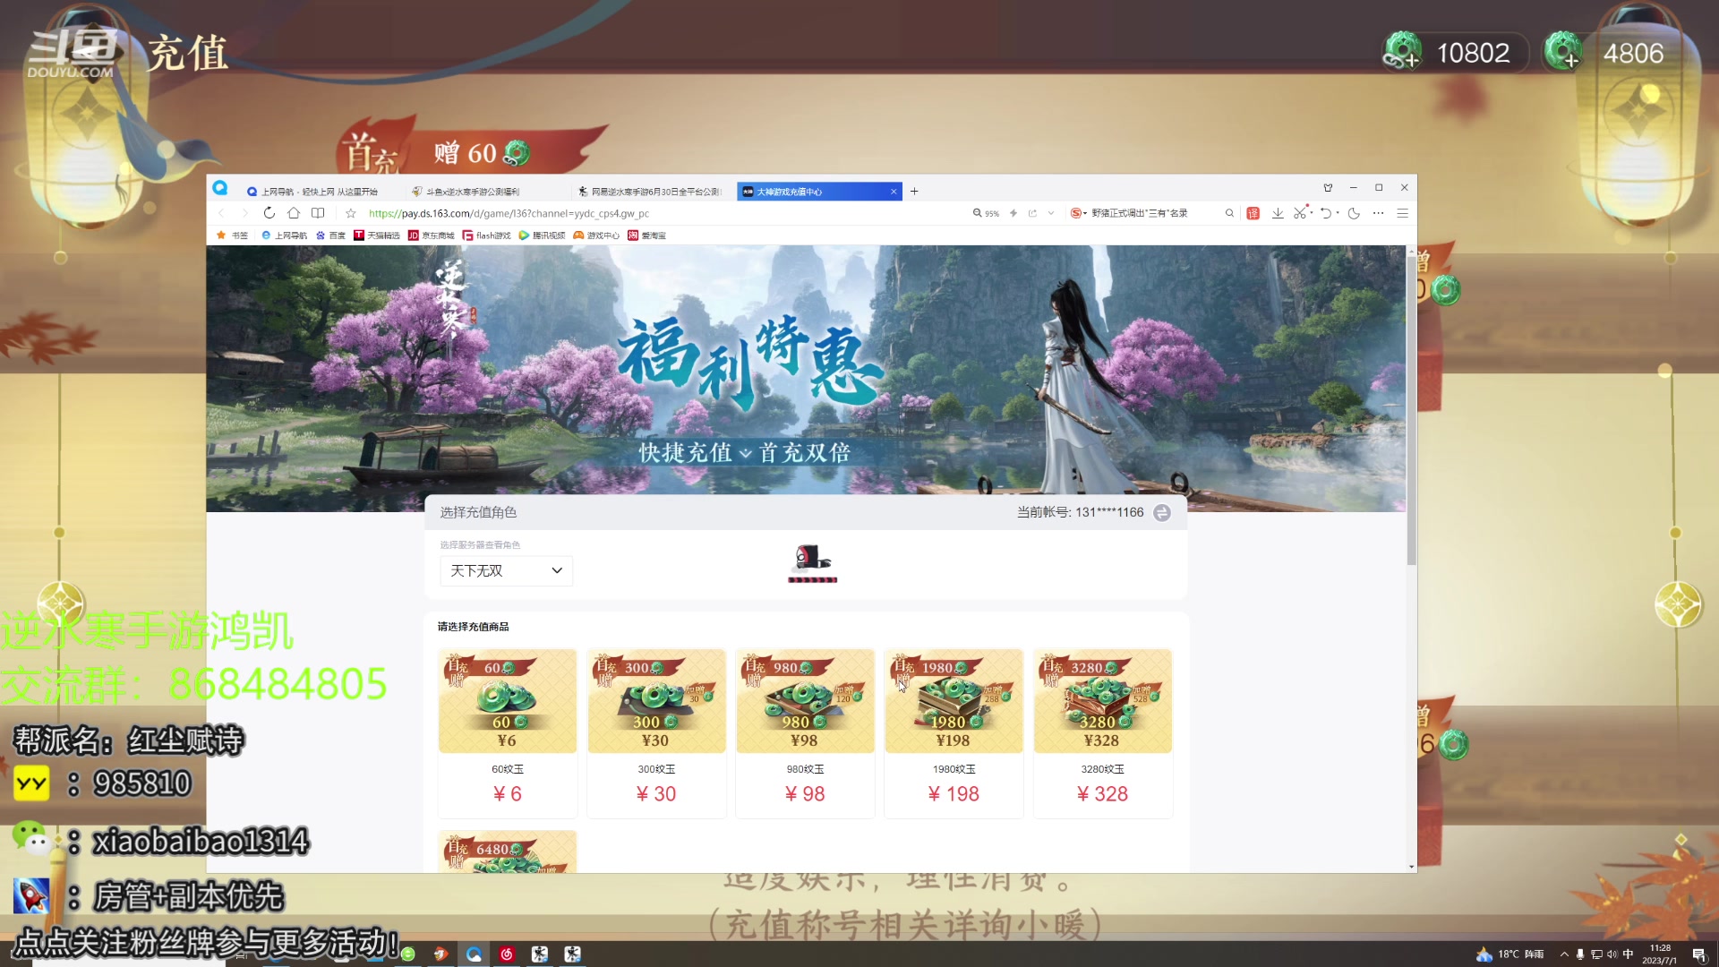
Task: Open the notification center icon
Action: 1698,954
